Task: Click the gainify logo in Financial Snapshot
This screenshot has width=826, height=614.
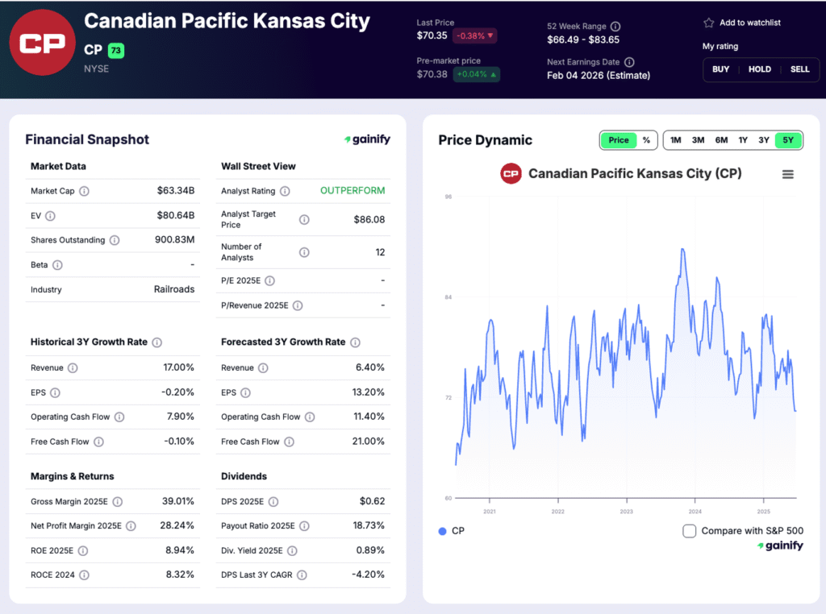Action: (367, 139)
